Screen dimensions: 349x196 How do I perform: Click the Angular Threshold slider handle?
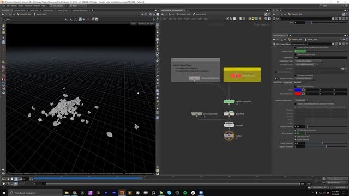point(326,146)
